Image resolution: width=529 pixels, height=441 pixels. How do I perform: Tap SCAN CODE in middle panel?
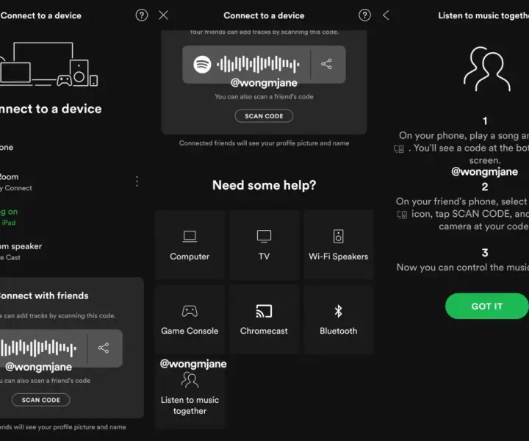264,116
